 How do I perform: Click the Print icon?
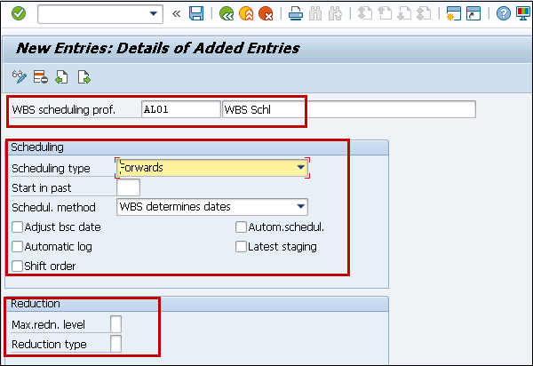(x=296, y=14)
